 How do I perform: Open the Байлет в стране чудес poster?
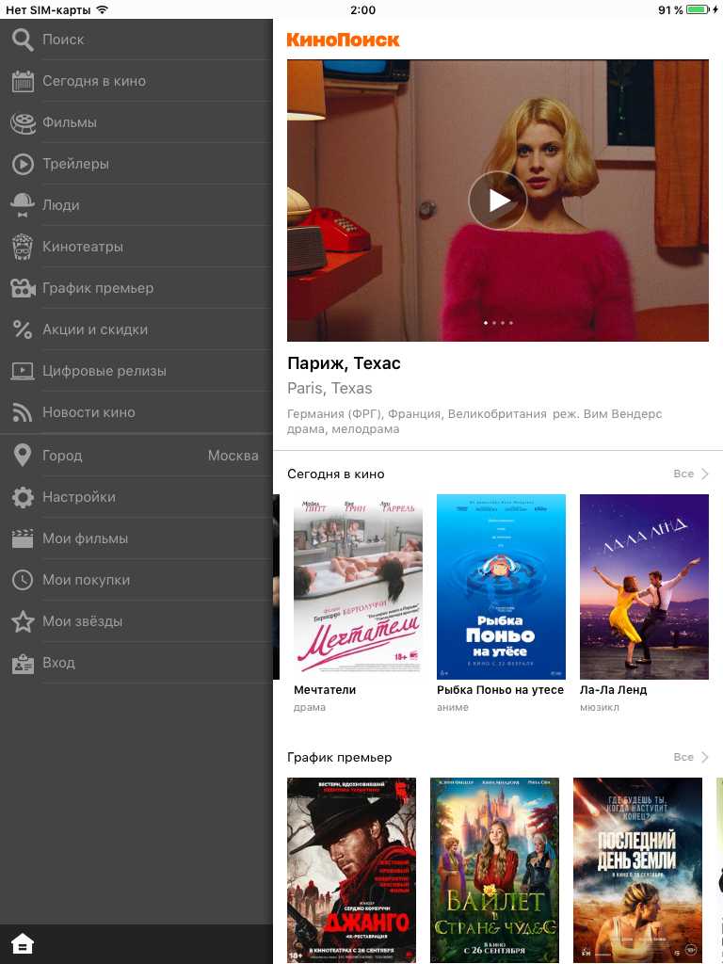coord(494,870)
